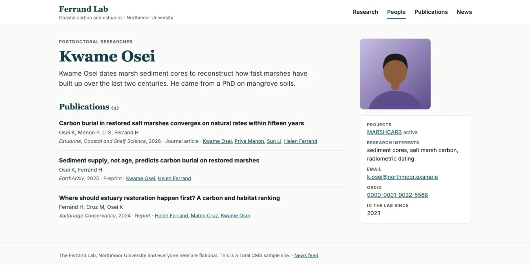Viewport: 531px width, 265px height.
Task: Click Helen Ferrand link in Saltbridge report row
Action: pyautogui.click(x=171, y=216)
